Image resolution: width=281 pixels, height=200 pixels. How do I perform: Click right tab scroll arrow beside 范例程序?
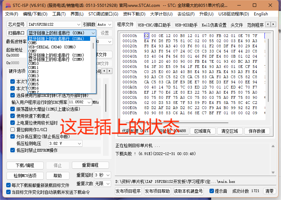[x=273, y=24]
